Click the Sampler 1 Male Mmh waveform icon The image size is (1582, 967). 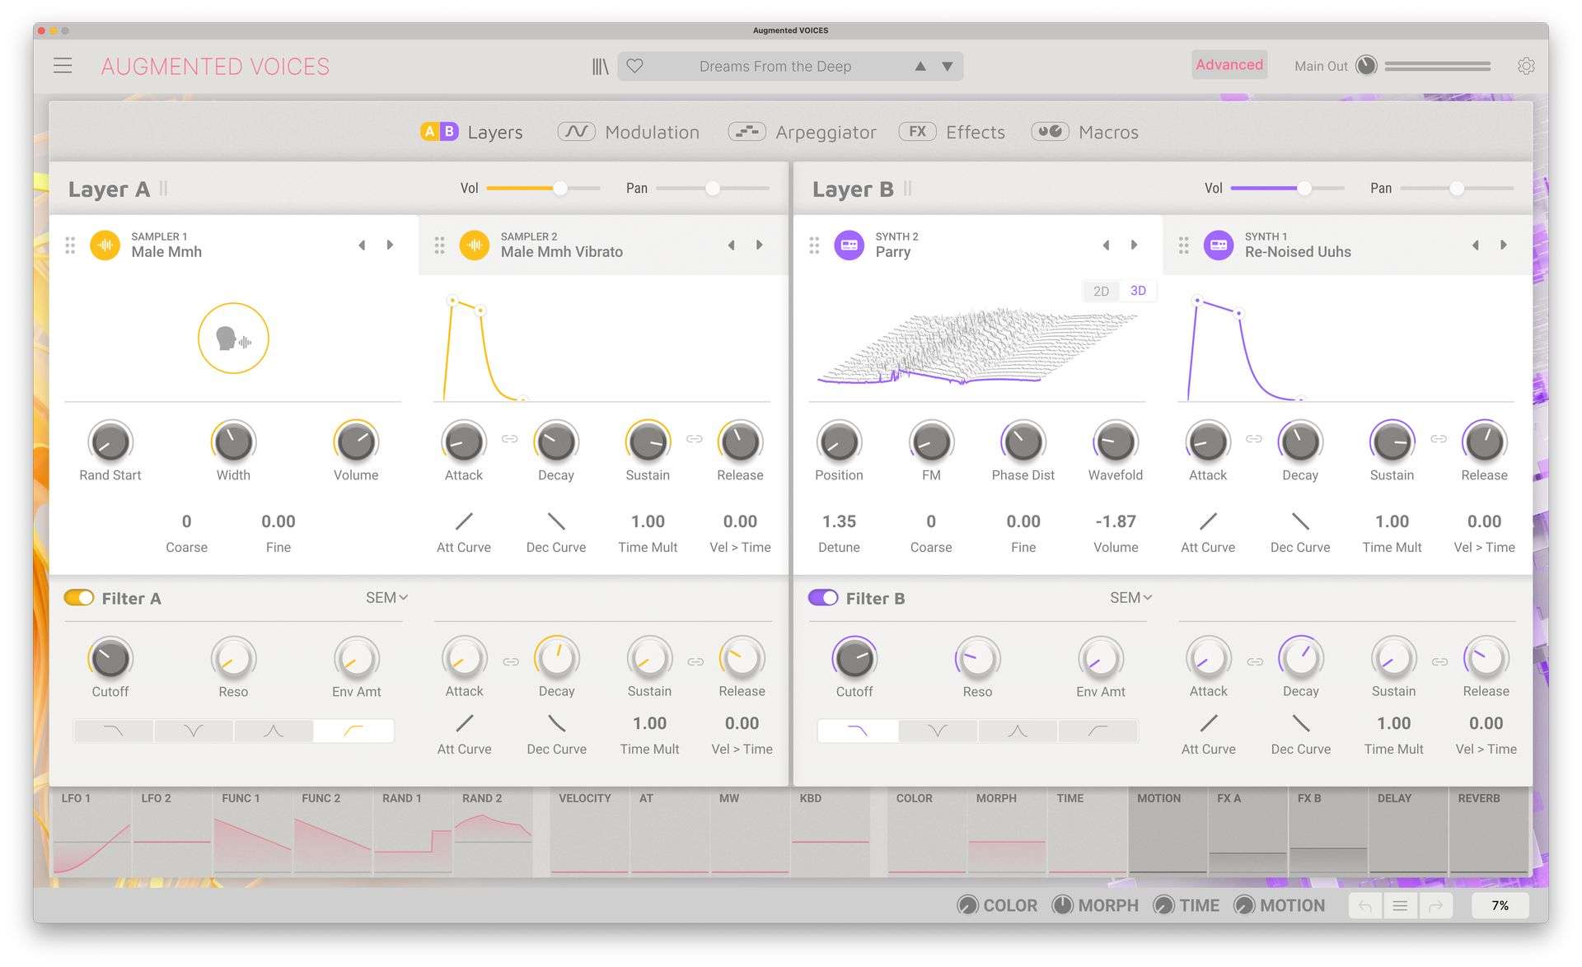[105, 245]
